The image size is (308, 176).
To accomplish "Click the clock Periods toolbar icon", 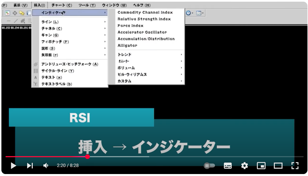I will pos(188,13).
